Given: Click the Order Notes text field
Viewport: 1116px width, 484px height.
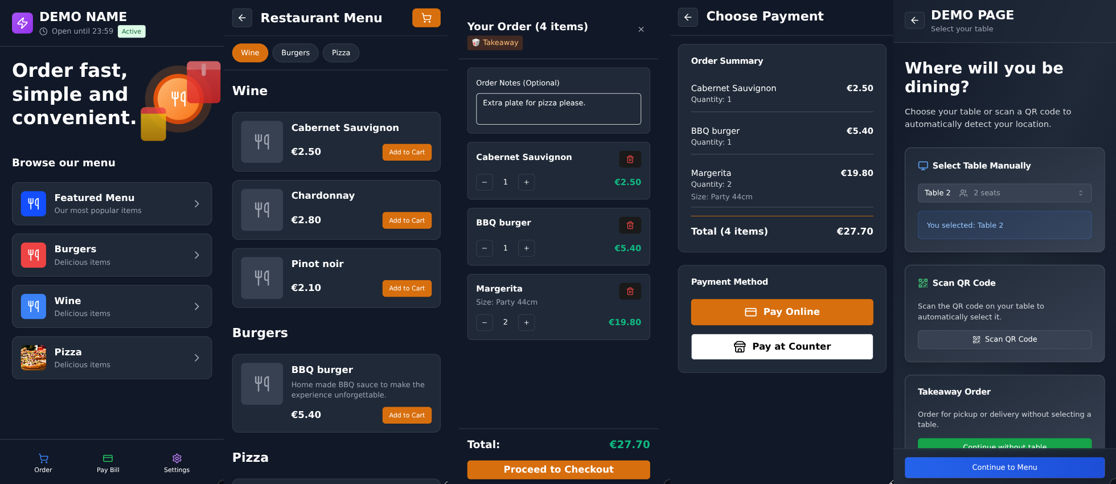Looking at the screenshot, I should [559, 109].
